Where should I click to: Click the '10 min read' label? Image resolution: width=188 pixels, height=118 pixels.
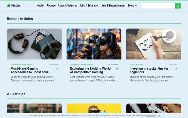[53, 64]
